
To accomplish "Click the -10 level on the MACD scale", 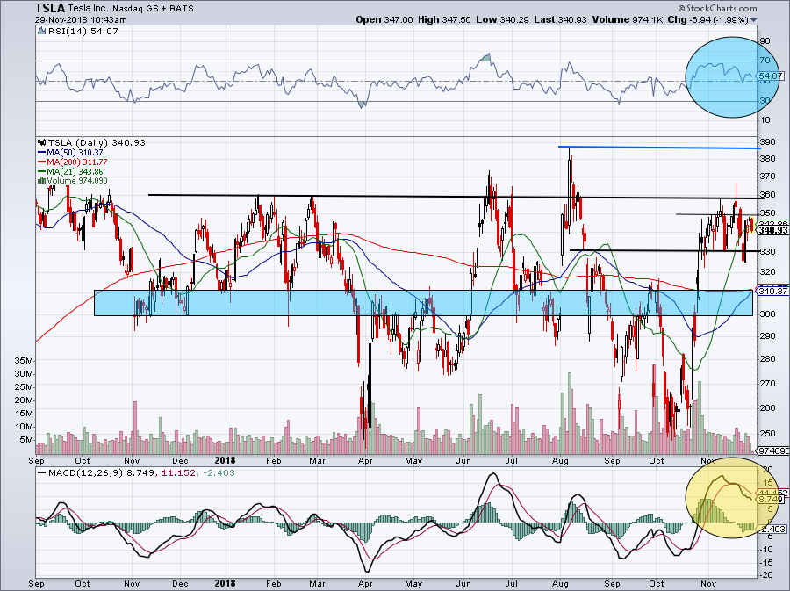I will click(766, 549).
